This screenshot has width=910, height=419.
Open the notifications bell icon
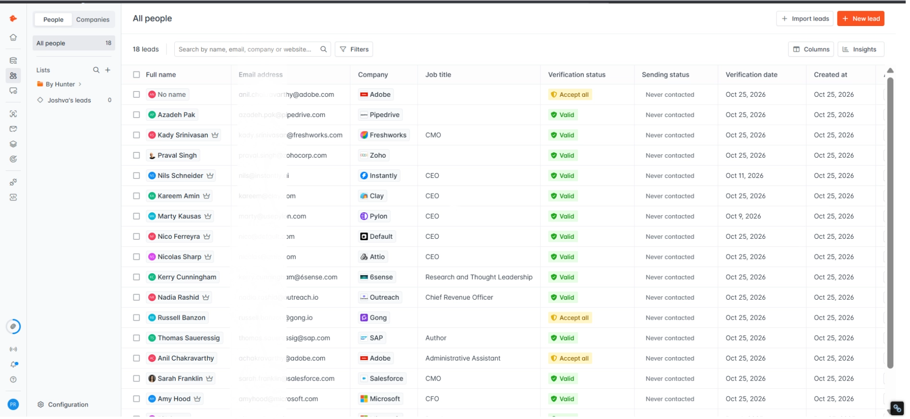pyautogui.click(x=13, y=364)
